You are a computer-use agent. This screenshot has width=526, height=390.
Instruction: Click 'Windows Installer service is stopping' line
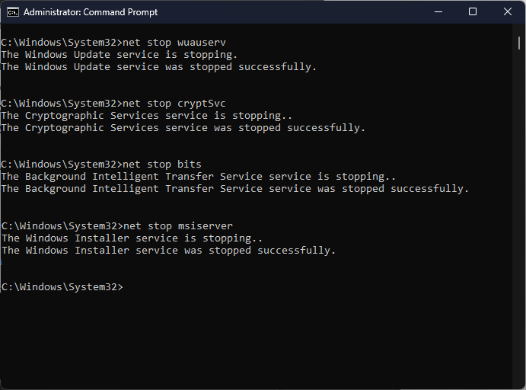[x=132, y=238]
